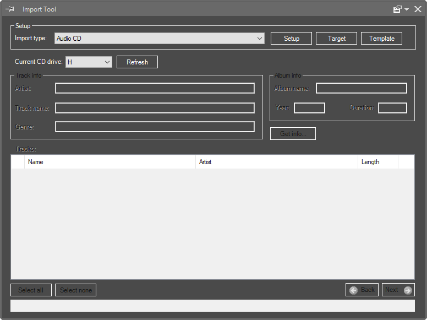Click the pin icon in the title bar

coord(10,9)
